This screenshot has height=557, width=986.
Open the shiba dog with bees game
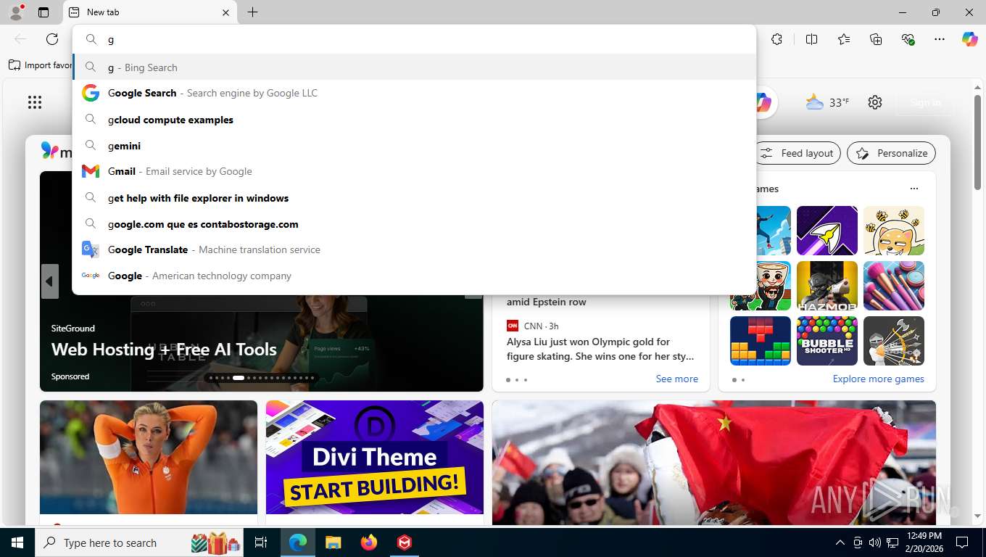click(x=894, y=231)
